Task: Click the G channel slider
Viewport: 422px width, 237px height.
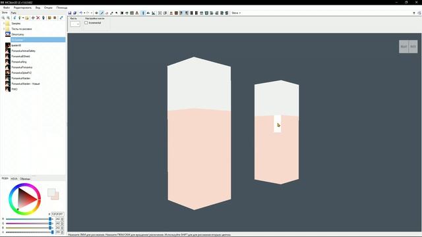Action: (x=28, y=223)
